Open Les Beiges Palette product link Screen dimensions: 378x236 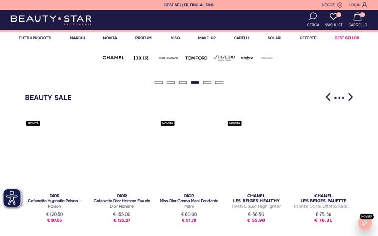pyautogui.click(x=323, y=201)
